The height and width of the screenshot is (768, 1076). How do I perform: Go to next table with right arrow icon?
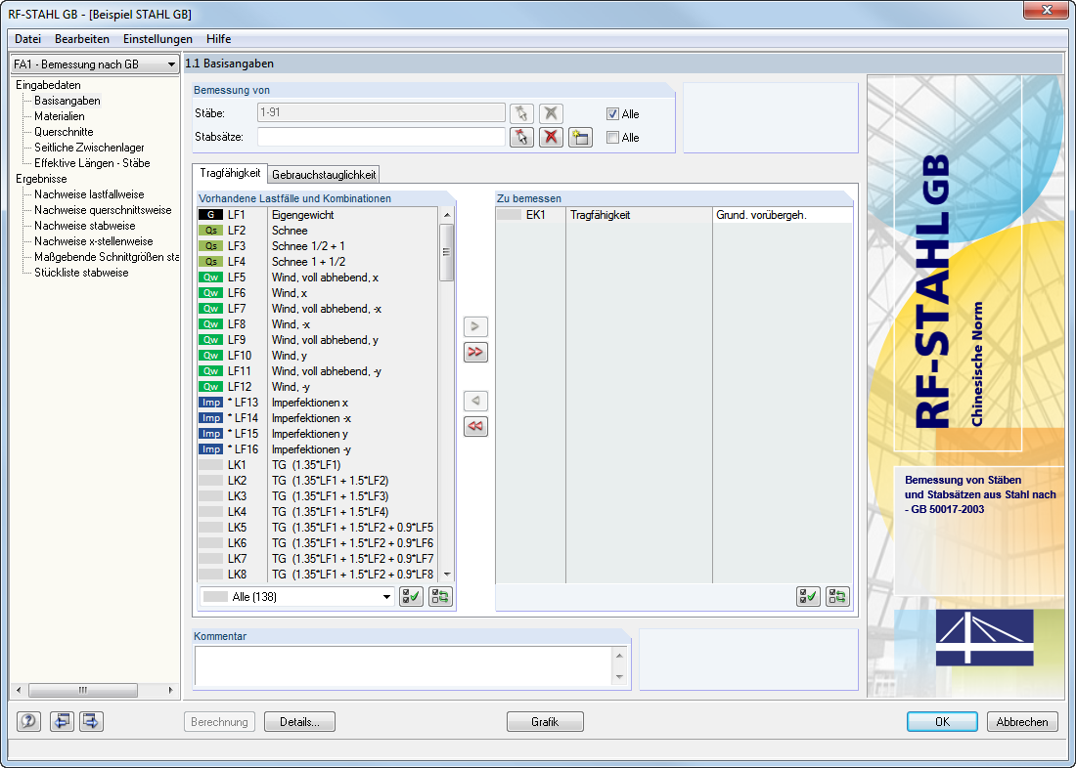click(91, 721)
